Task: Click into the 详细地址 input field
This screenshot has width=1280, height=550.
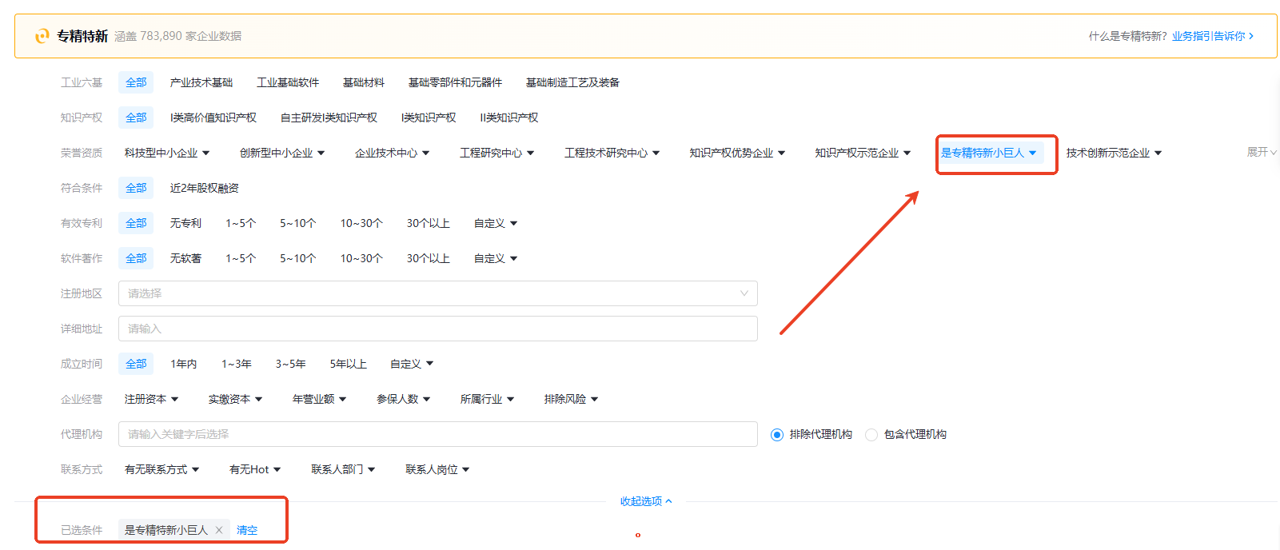Action: coord(437,329)
